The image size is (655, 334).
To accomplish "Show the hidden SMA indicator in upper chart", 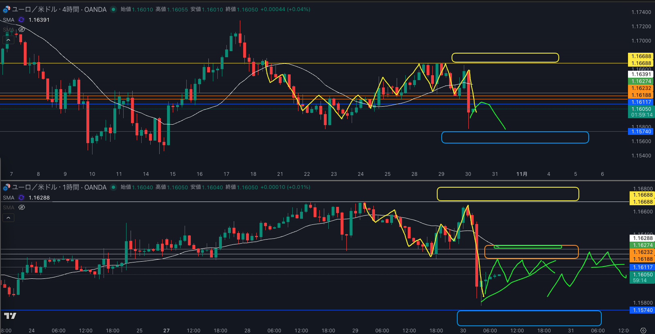I will 22,29.
